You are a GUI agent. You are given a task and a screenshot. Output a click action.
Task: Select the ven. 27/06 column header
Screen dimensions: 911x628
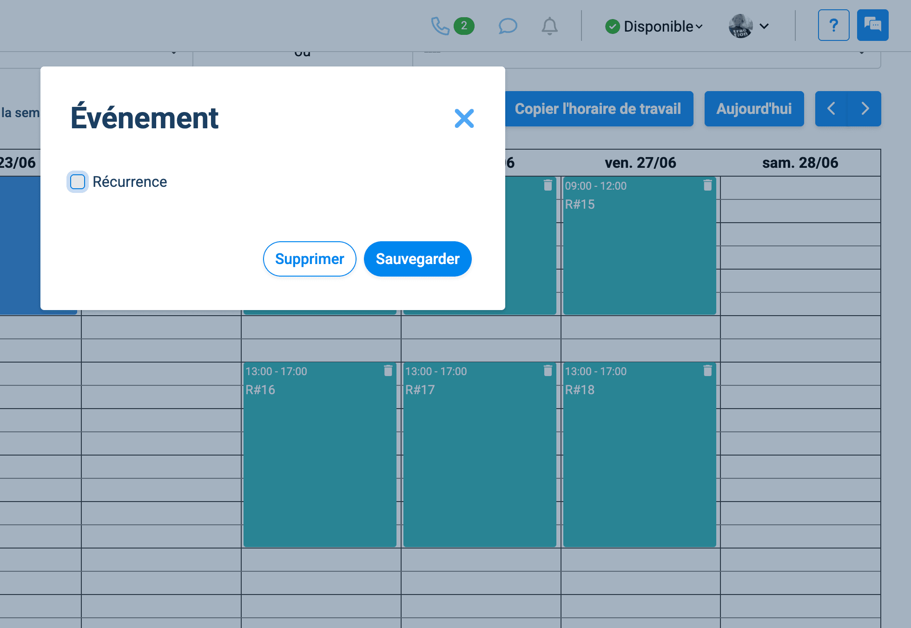tap(640, 163)
